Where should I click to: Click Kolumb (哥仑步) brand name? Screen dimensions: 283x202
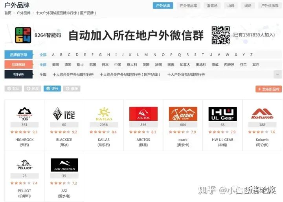coord(262,142)
